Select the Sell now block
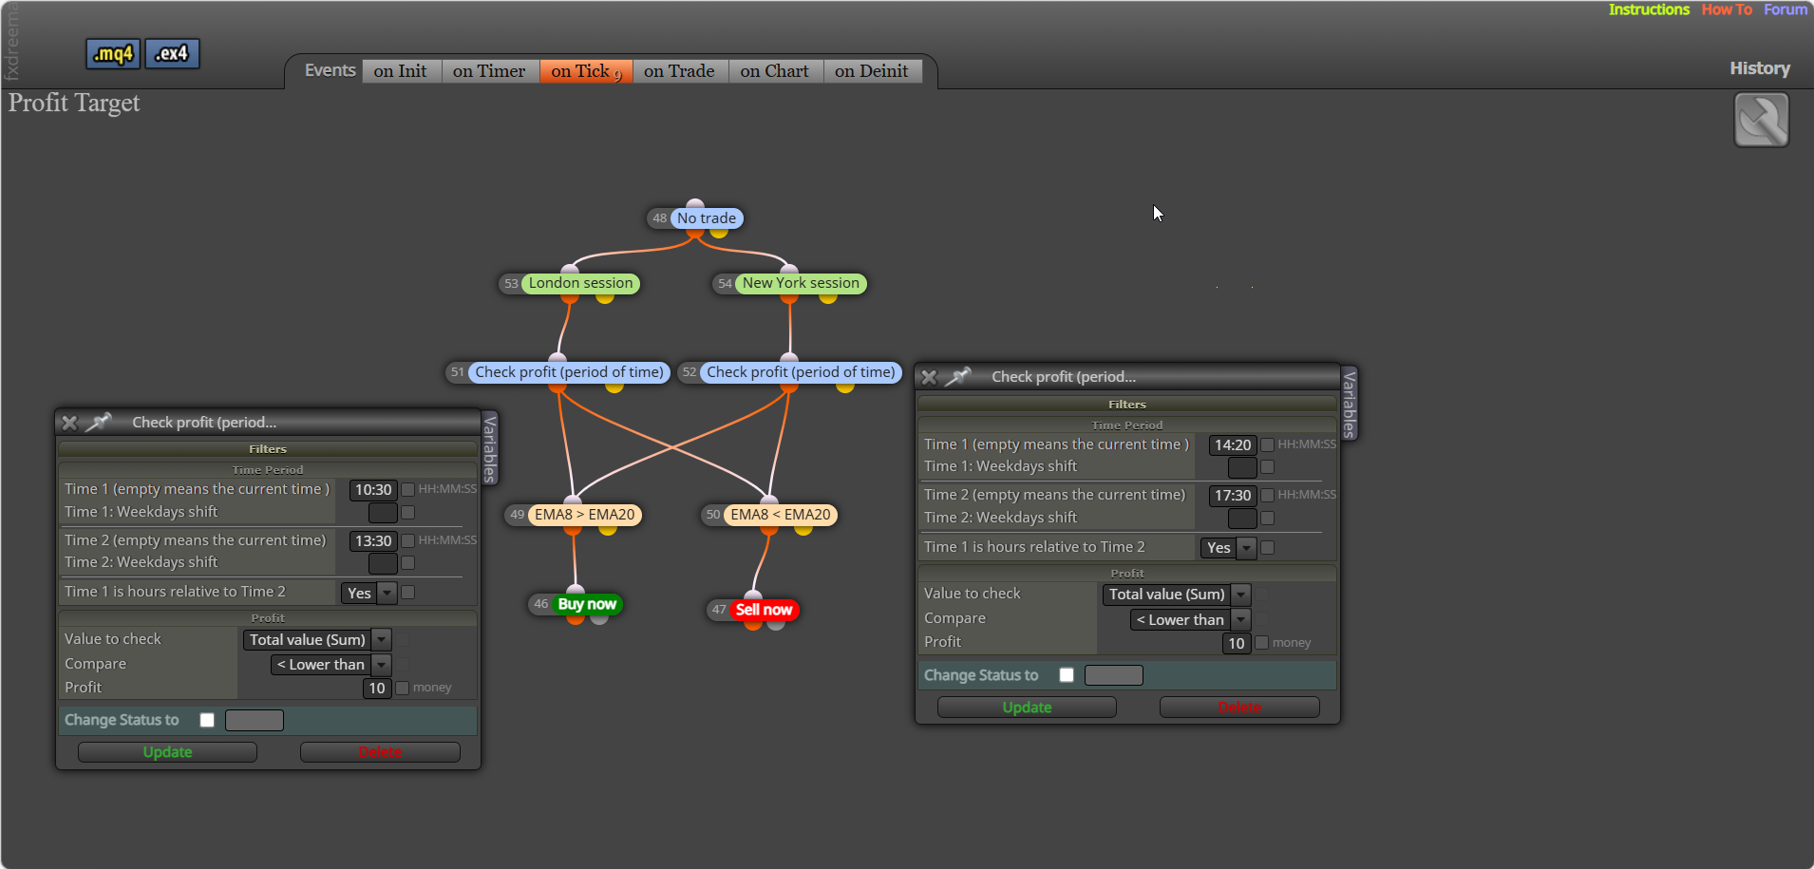The height and width of the screenshot is (869, 1814). (764, 610)
